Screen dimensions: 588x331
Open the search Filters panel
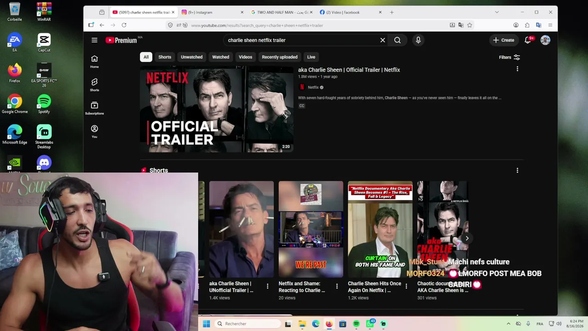(509, 57)
